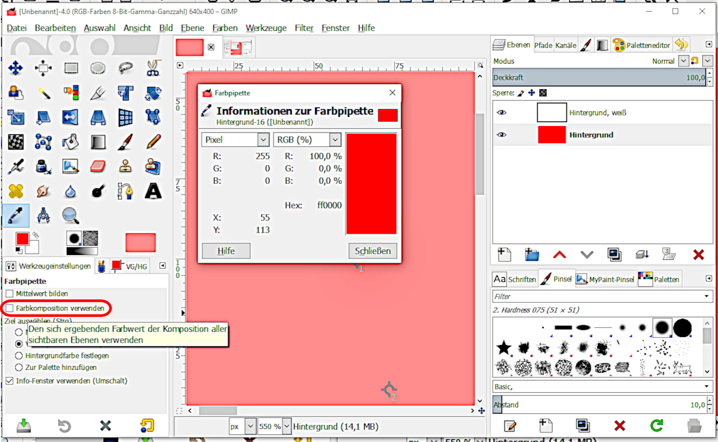This screenshot has height=442, width=718.
Task: Select the Text tool
Action: (x=153, y=191)
